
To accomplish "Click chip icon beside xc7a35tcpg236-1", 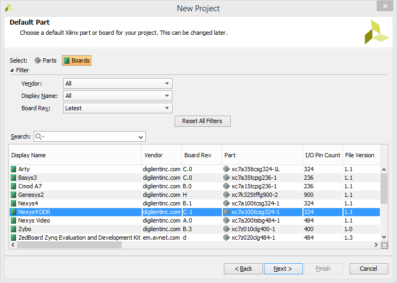I will tap(227, 178).
